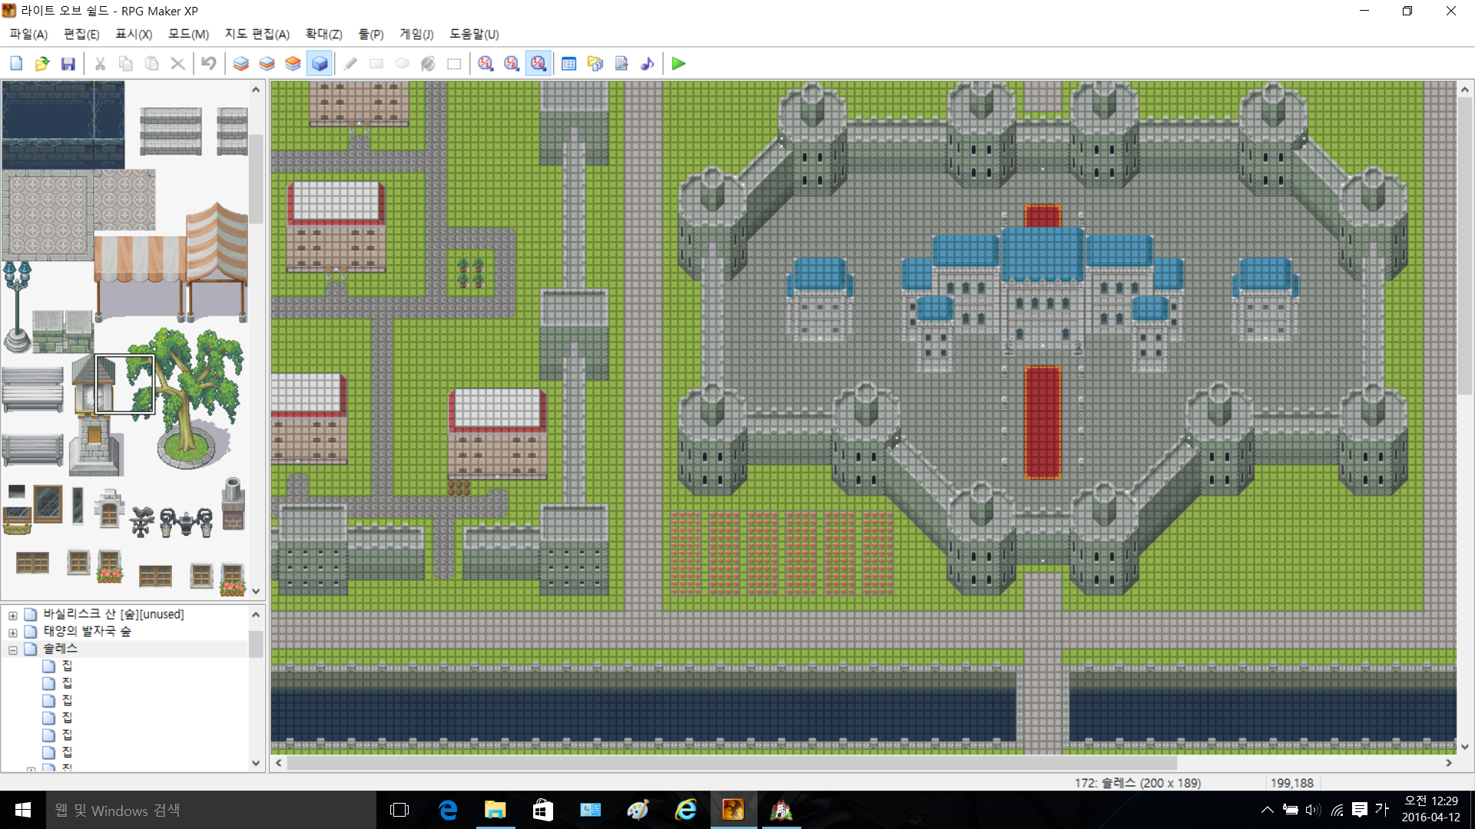The image size is (1475, 829).
Task: Click the Delete X icon in the toolbar
Action: pyautogui.click(x=177, y=64)
